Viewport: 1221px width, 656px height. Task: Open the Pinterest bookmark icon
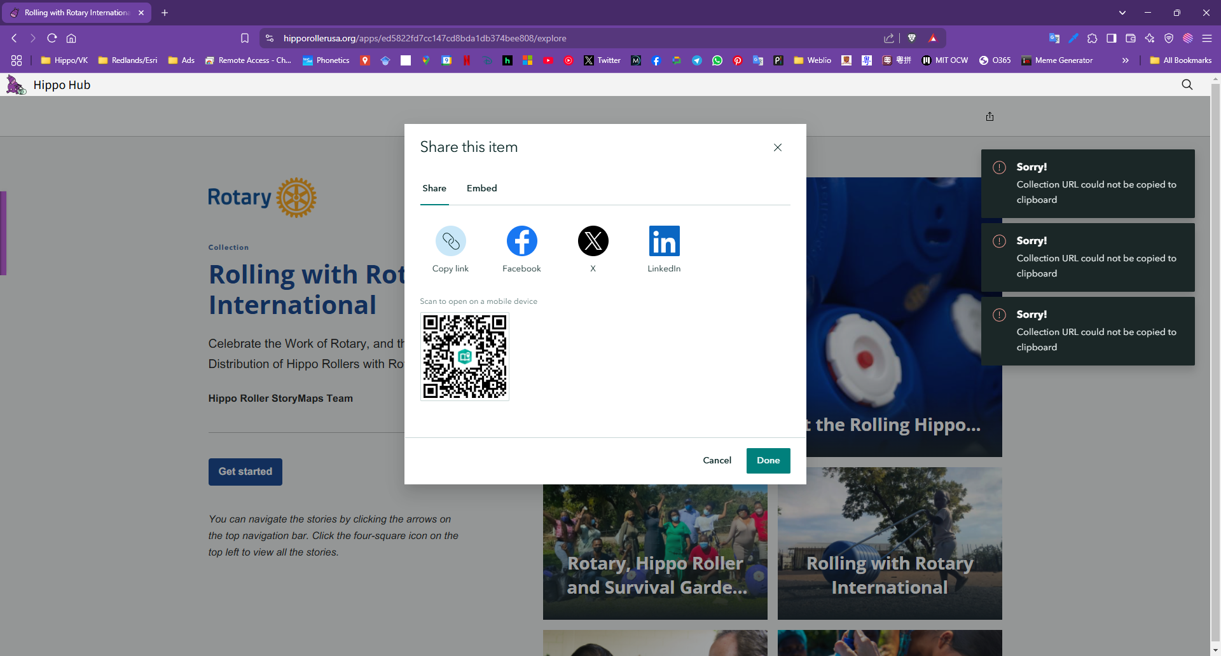pyautogui.click(x=738, y=60)
